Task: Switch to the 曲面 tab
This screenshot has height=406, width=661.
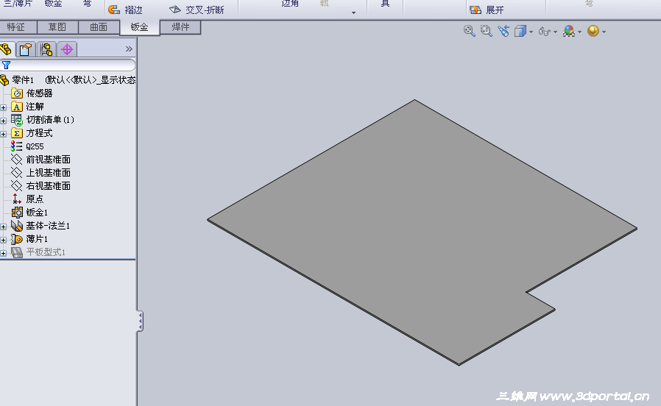Action: tap(99, 27)
